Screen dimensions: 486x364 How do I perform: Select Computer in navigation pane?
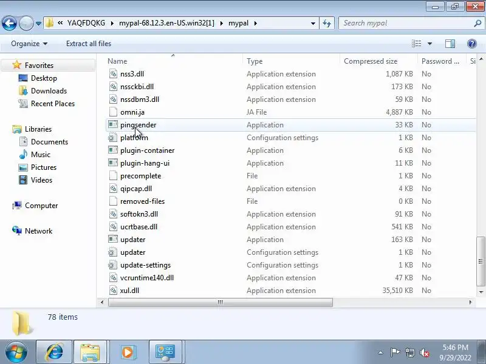coord(41,206)
